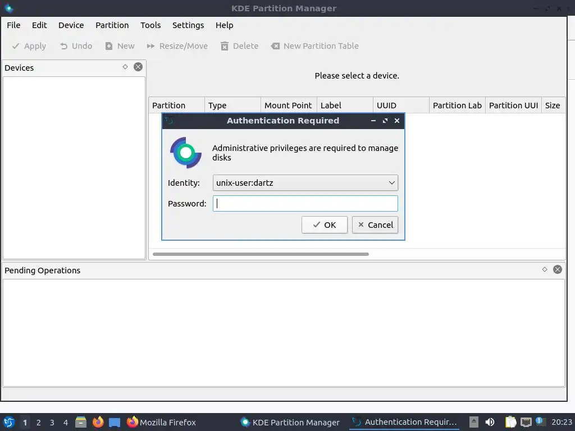Cancel the authentication dialog
The width and height of the screenshot is (575, 431).
375,224
